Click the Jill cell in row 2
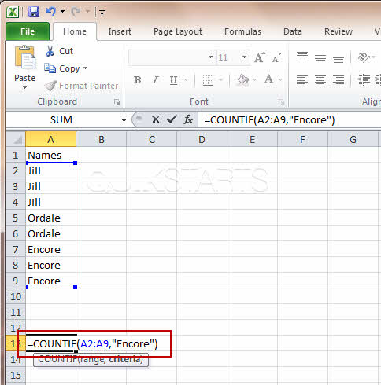 click(x=51, y=170)
